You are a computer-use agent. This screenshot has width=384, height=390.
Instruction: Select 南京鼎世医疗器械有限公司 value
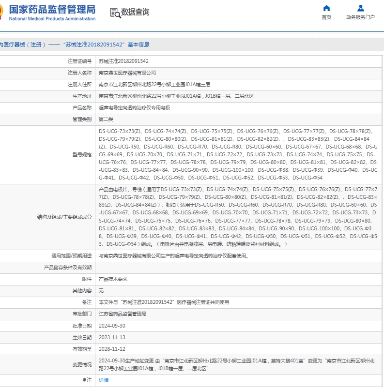click(x=127, y=73)
